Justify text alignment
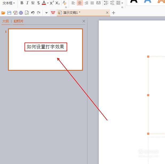The image size is (165, 164). [x=92, y=3]
